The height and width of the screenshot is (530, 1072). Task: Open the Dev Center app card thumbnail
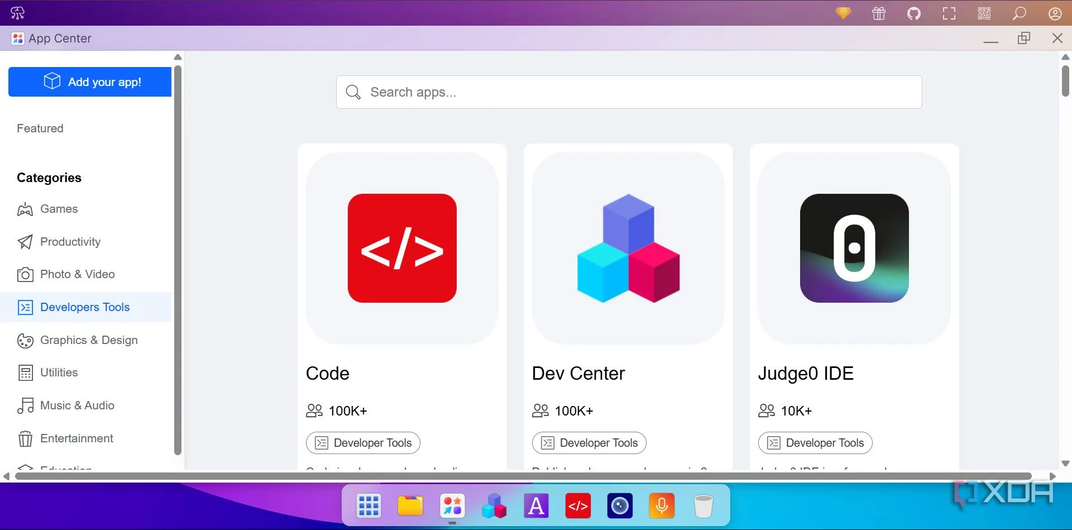click(628, 249)
